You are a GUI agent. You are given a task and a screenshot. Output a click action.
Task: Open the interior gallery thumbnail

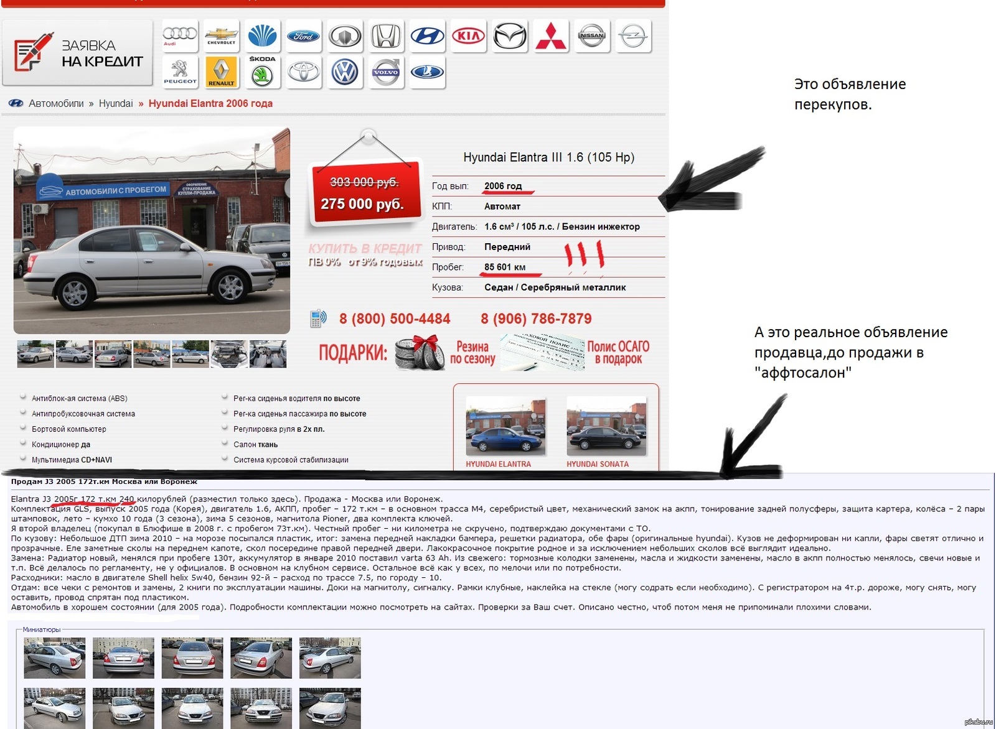coord(268,354)
